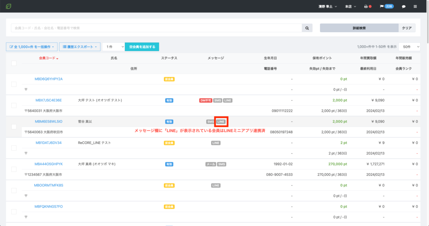Open the hamburger main menu
This screenshot has width=429, height=226.
click(x=415, y=7)
